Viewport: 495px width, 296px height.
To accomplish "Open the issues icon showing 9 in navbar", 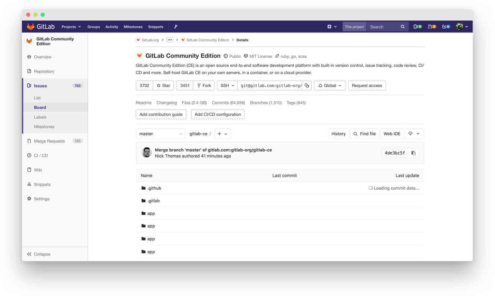I will [417, 26].
